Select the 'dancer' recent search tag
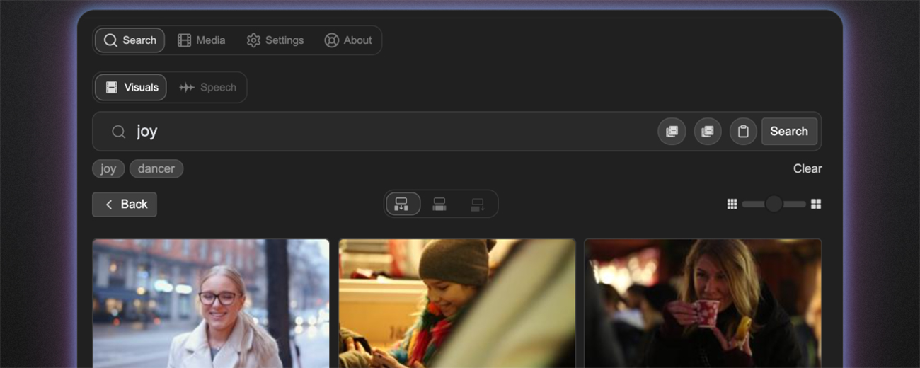920x368 pixels. (156, 168)
